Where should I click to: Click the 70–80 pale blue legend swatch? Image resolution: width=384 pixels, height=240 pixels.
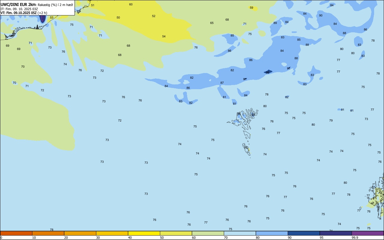point(240,233)
